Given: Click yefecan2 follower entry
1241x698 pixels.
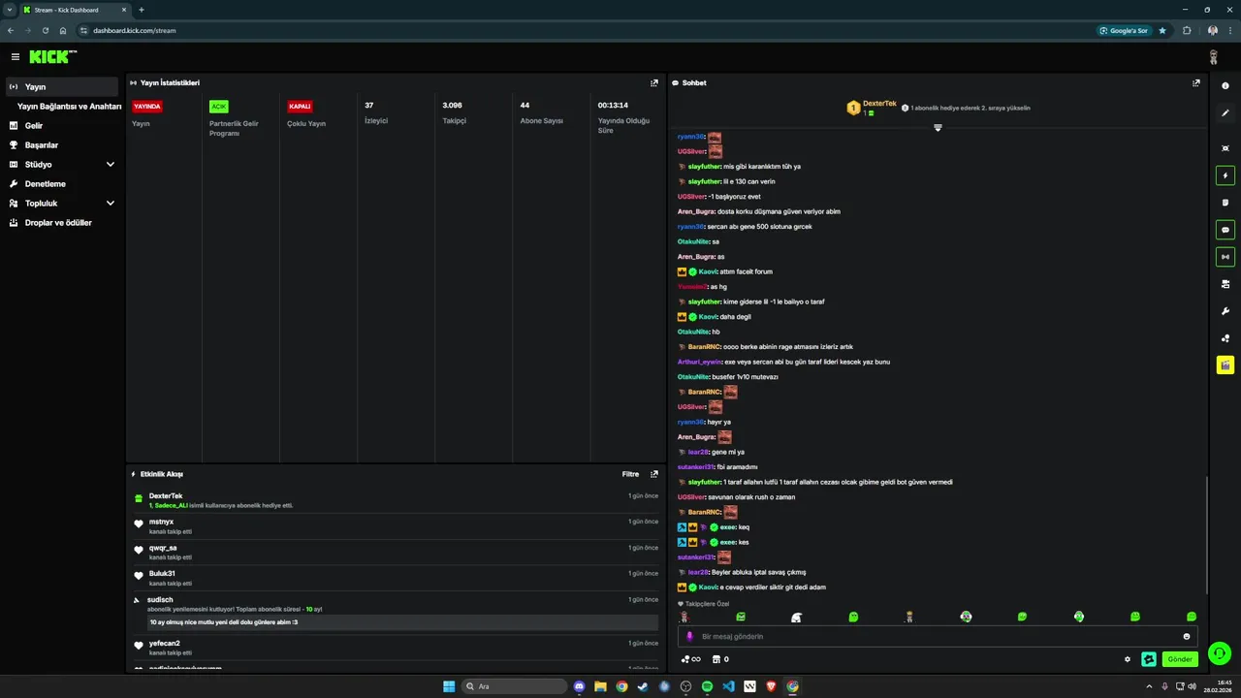Looking at the screenshot, I should click(396, 648).
